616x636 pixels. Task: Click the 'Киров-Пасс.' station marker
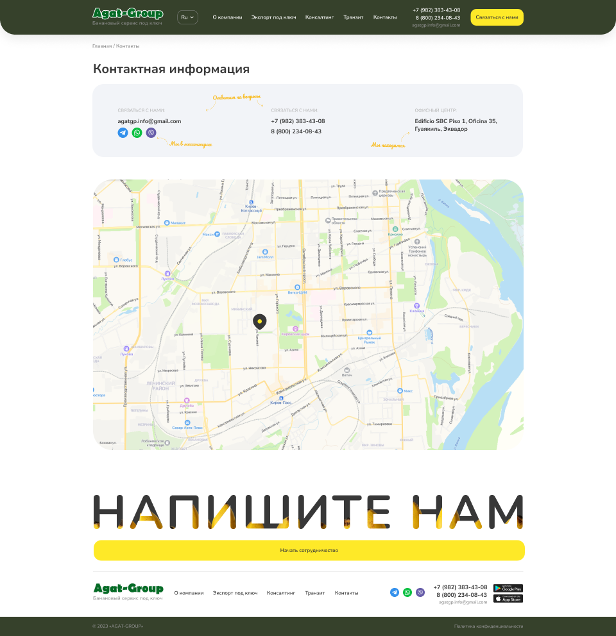pos(281,398)
